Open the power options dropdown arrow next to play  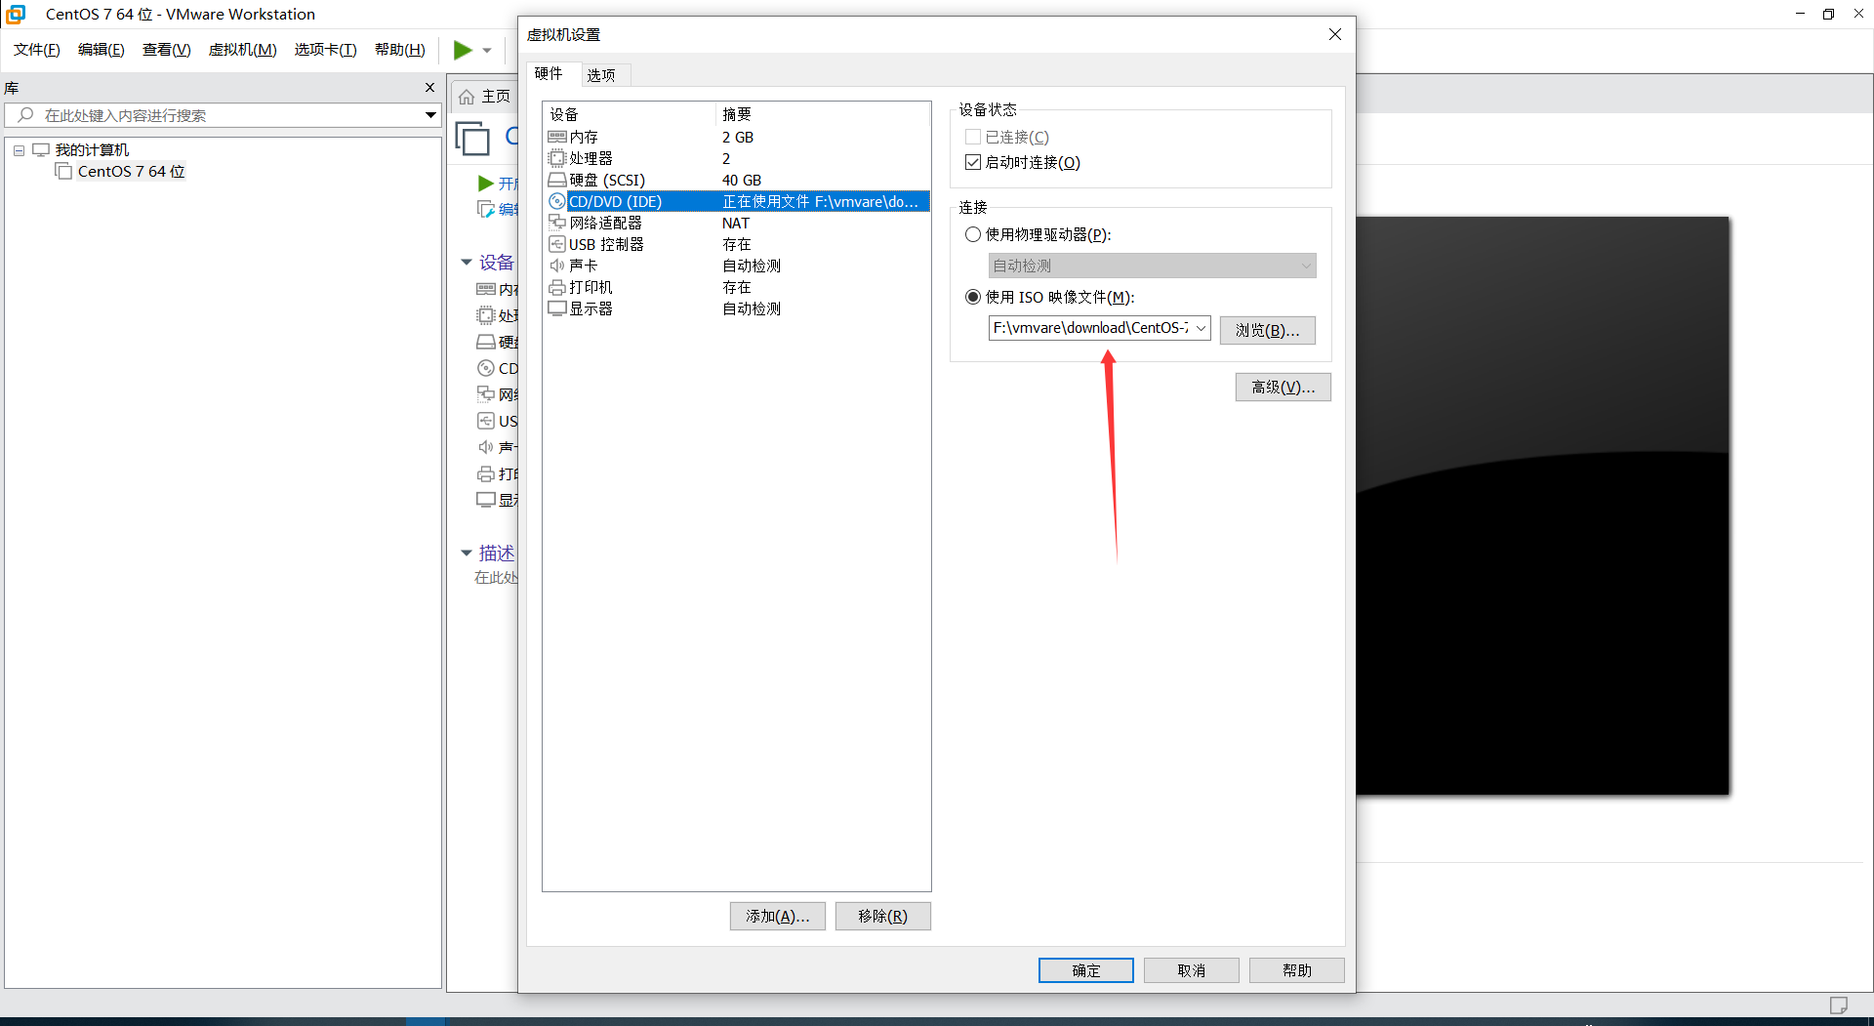(487, 51)
